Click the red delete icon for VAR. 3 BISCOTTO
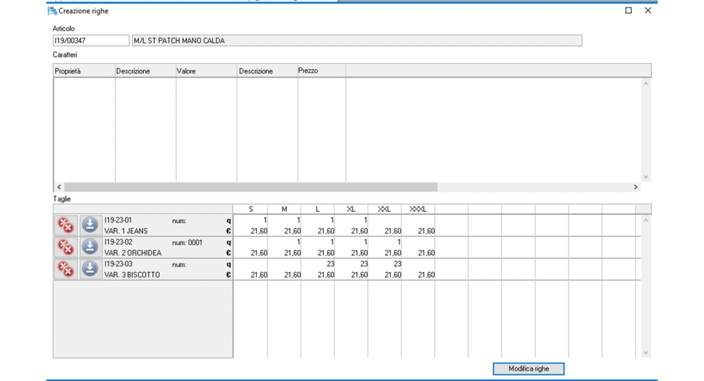The width and height of the screenshot is (704, 381). 66,269
